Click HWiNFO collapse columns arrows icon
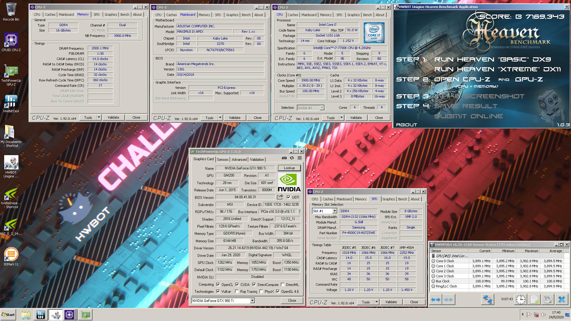 (x=448, y=299)
